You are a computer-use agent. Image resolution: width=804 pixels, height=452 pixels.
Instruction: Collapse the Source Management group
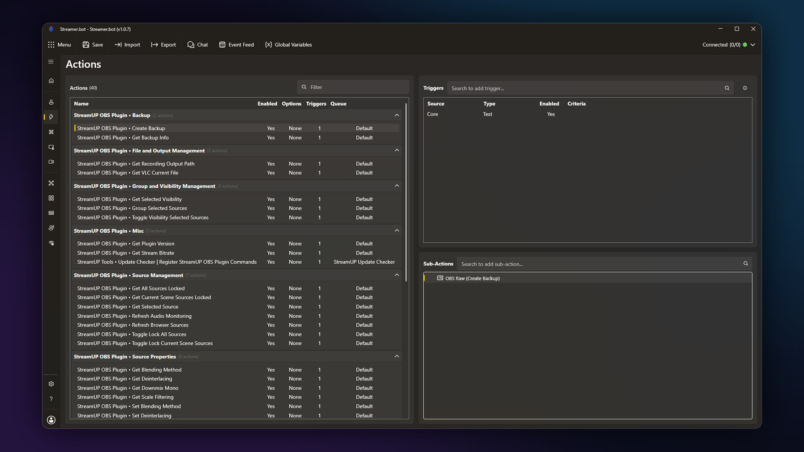click(397, 275)
